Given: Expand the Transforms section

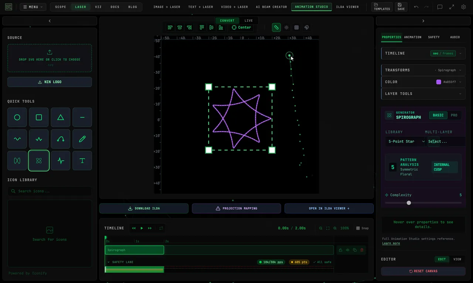Looking at the screenshot, I should [x=423, y=70].
